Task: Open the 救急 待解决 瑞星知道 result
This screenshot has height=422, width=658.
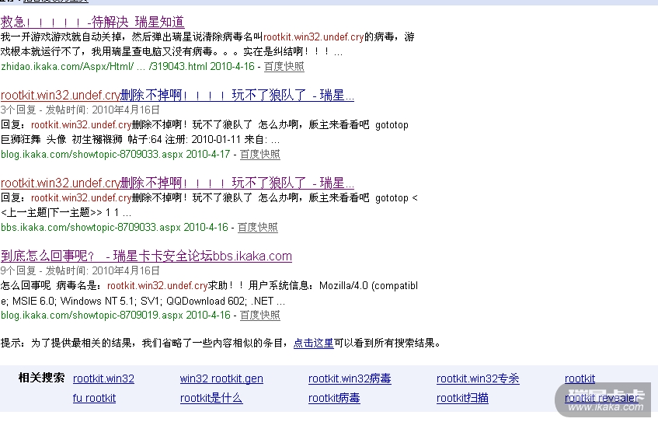Action: [x=92, y=22]
